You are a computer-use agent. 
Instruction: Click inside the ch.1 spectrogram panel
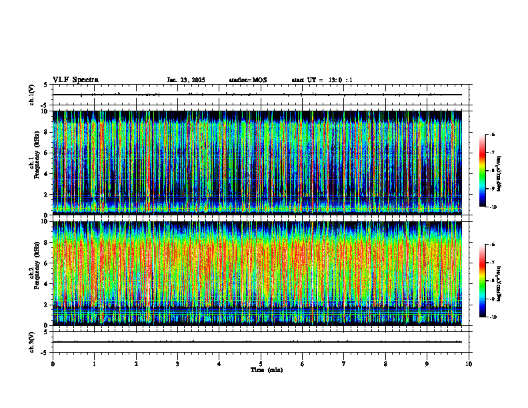point(257,163)
